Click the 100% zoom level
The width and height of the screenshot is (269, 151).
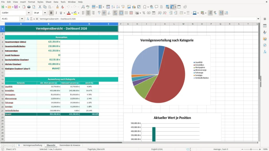pos(265,149)
